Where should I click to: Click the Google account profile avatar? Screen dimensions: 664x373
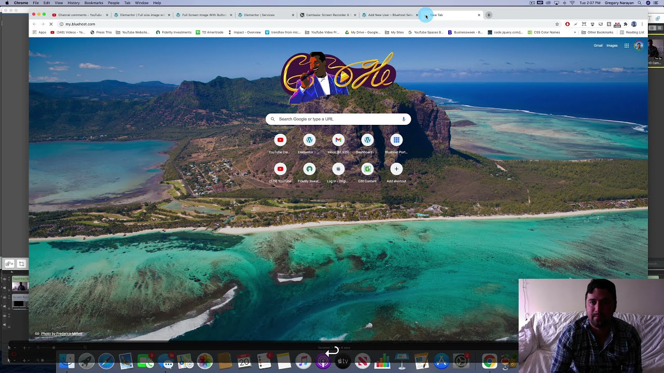coord(639,46)
